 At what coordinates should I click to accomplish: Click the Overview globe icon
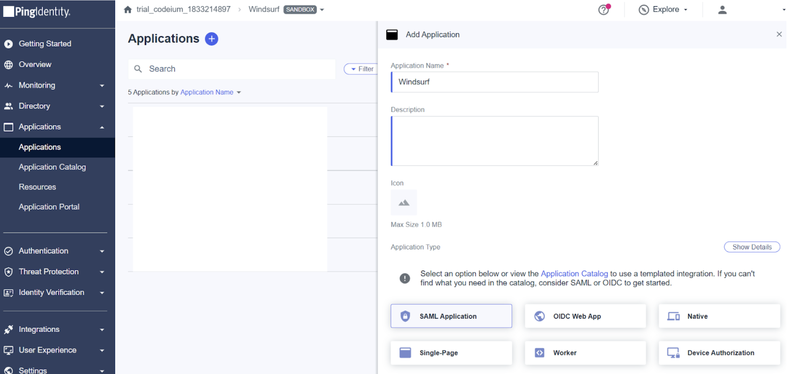tap(8, 64)
